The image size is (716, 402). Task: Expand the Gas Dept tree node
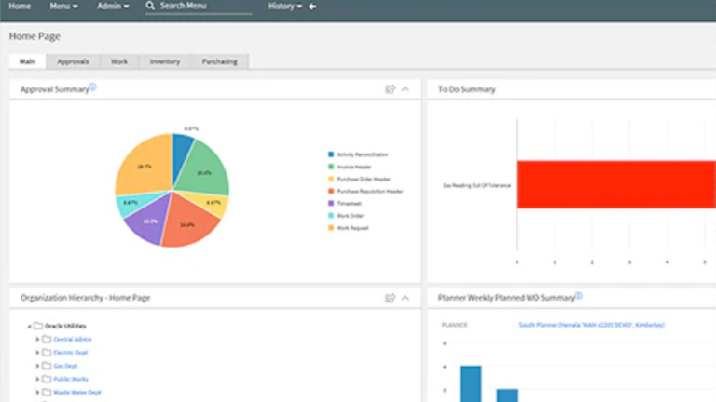tap(37, 366)
